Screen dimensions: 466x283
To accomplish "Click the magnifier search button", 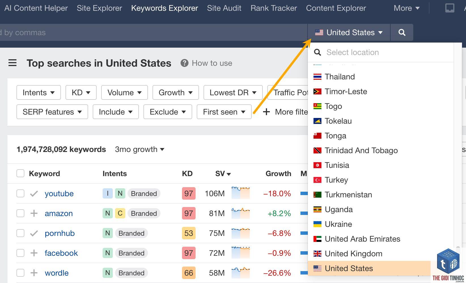I will pos(402,32).
